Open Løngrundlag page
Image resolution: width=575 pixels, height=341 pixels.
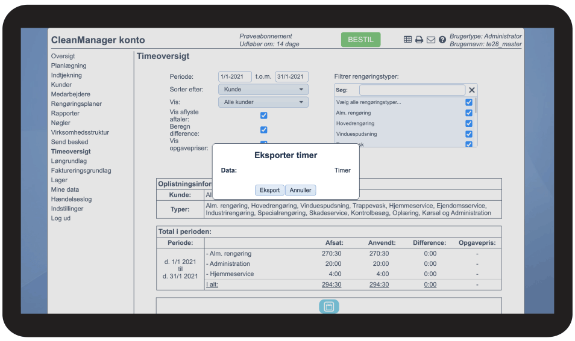coord(69,161)
